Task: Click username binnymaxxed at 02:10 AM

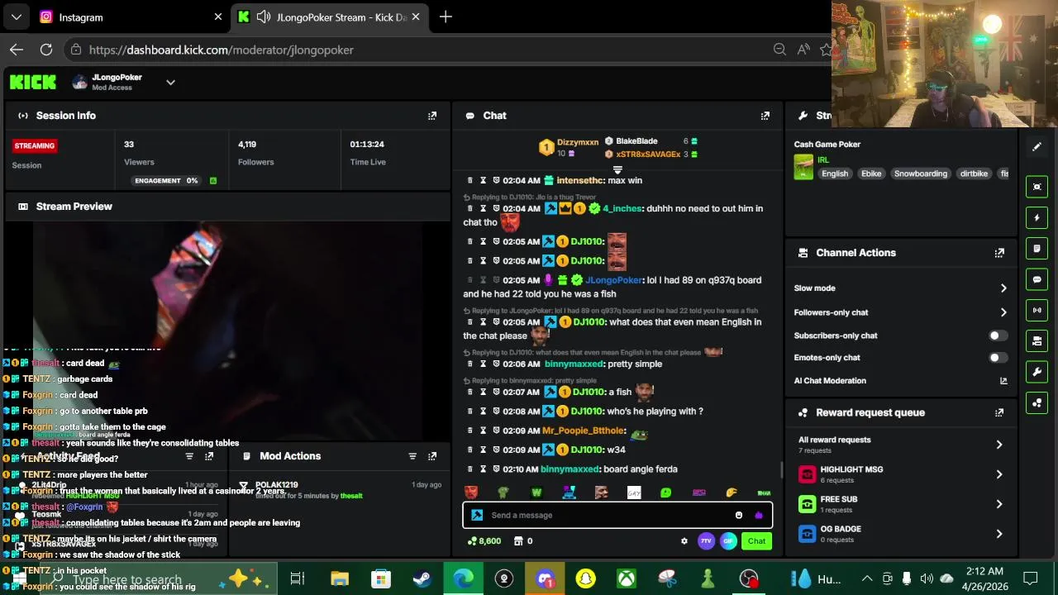Action: tap(570, 469)
